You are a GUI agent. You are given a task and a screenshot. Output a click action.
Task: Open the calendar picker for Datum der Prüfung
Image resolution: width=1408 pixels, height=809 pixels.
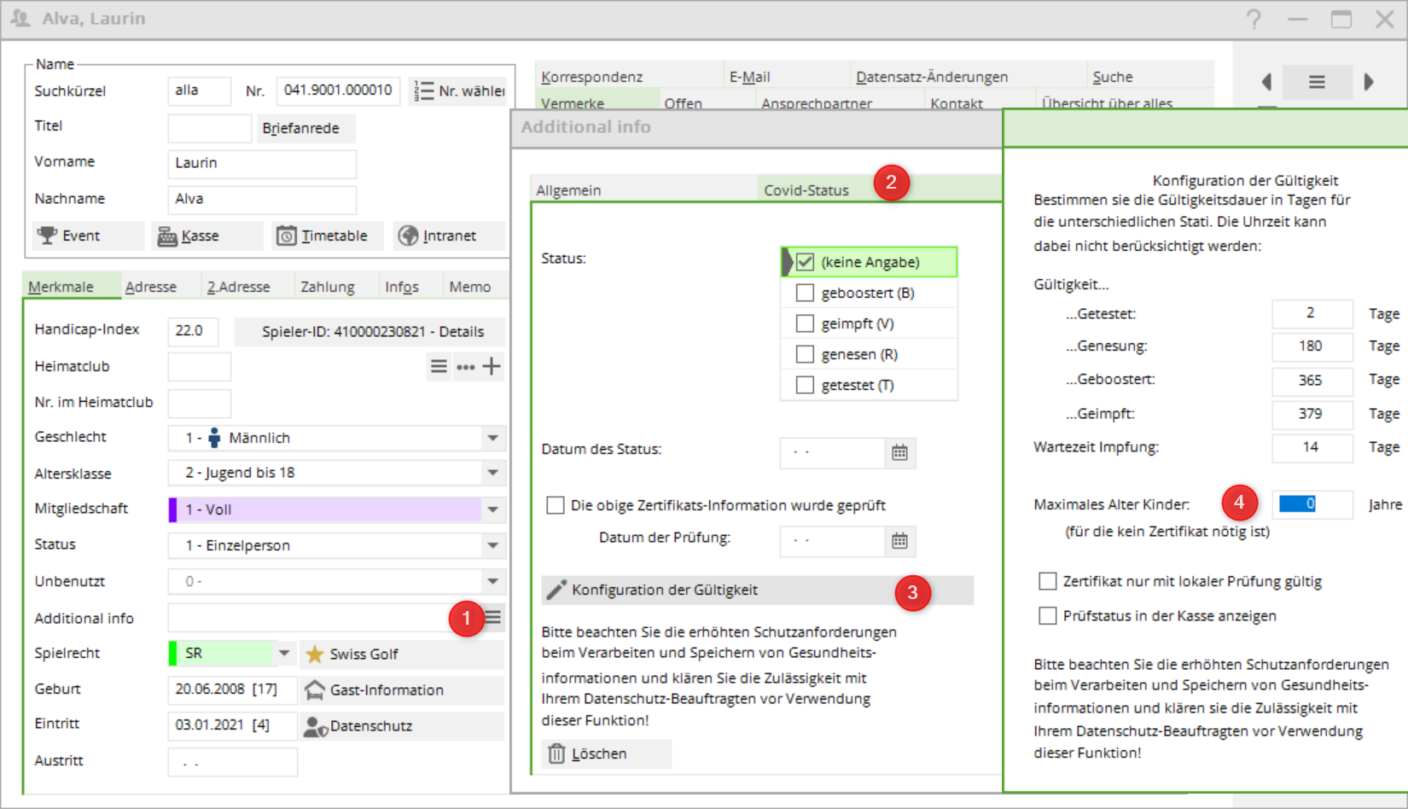(x=899, y=541)
